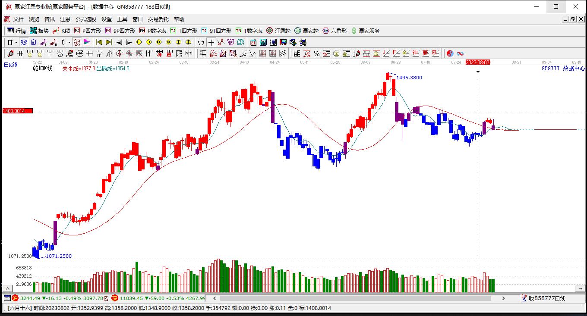Jump to first bar arrow button

(x=99, y=42)
